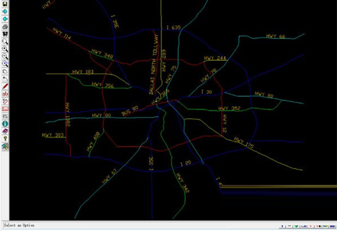
Task: Select the red pencil draw tool
Action: 5,86
